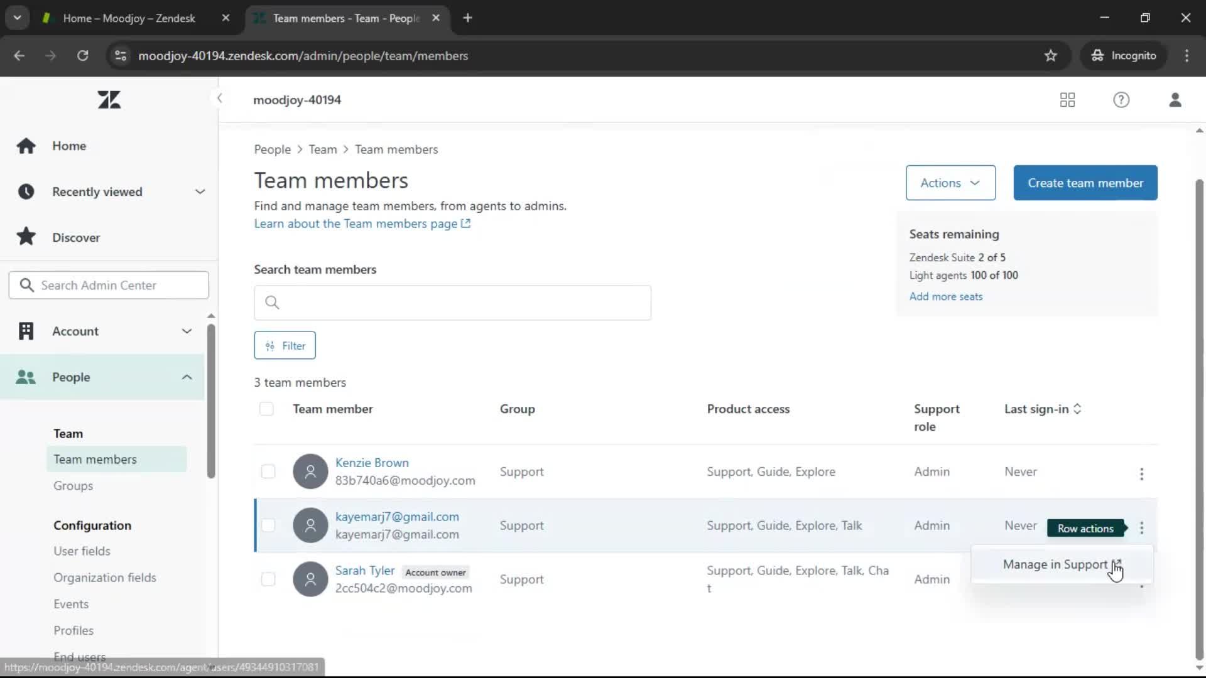Open Groups in sidebar
Image resolution: width=1206 pixels, height=678 pixels.
(x=73, y=485)
